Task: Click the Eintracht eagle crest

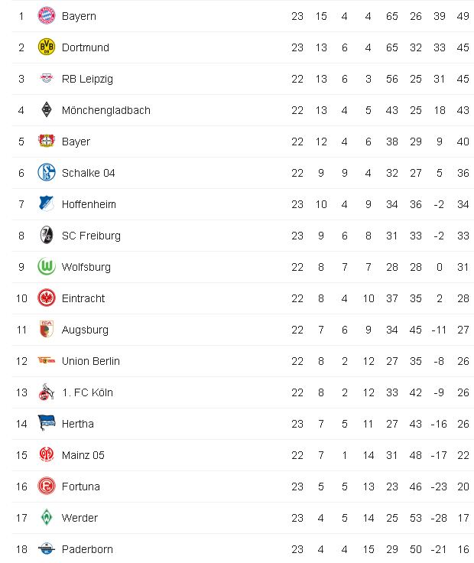Action: coord(47,298)
